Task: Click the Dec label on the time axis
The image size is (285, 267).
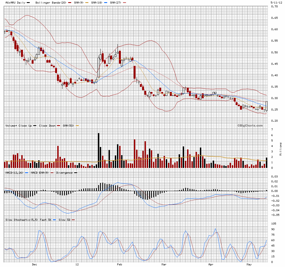Action: point(34,265)
